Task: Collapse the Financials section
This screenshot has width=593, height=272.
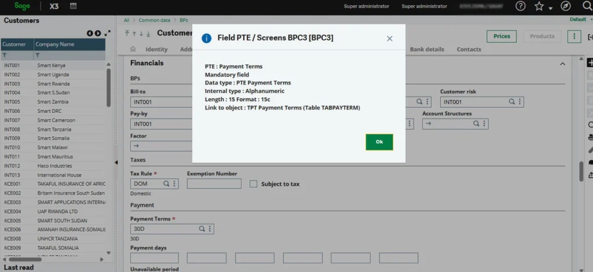Action: (x=562, y=64)
